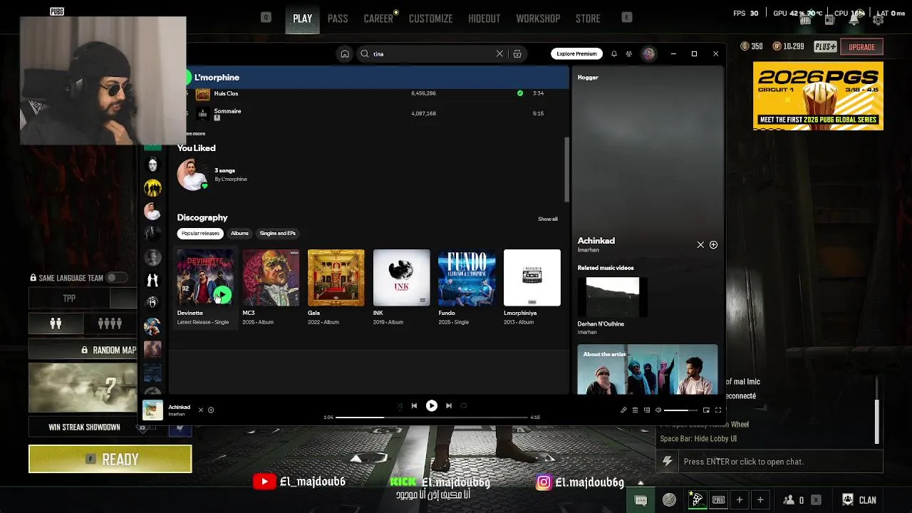The height and width of the screenshot is (513, 912).
Task: Open lyrics microphone icon
Action: 623,410
